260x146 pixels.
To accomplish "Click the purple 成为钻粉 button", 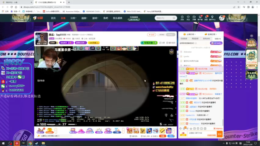I will [216, 43].
